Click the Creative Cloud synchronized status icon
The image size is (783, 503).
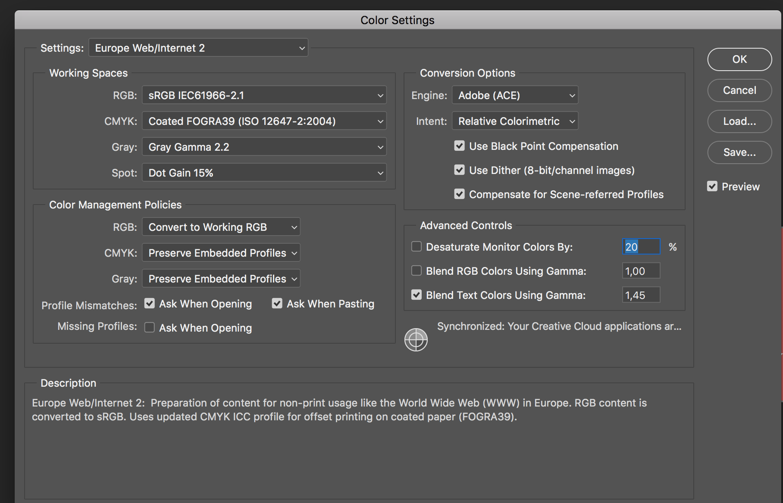416,339
